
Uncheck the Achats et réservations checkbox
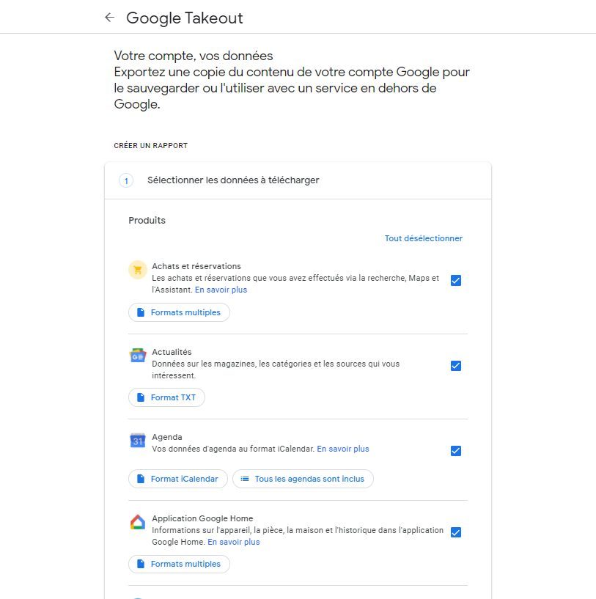pyautogui.click(x=455, y=280)
